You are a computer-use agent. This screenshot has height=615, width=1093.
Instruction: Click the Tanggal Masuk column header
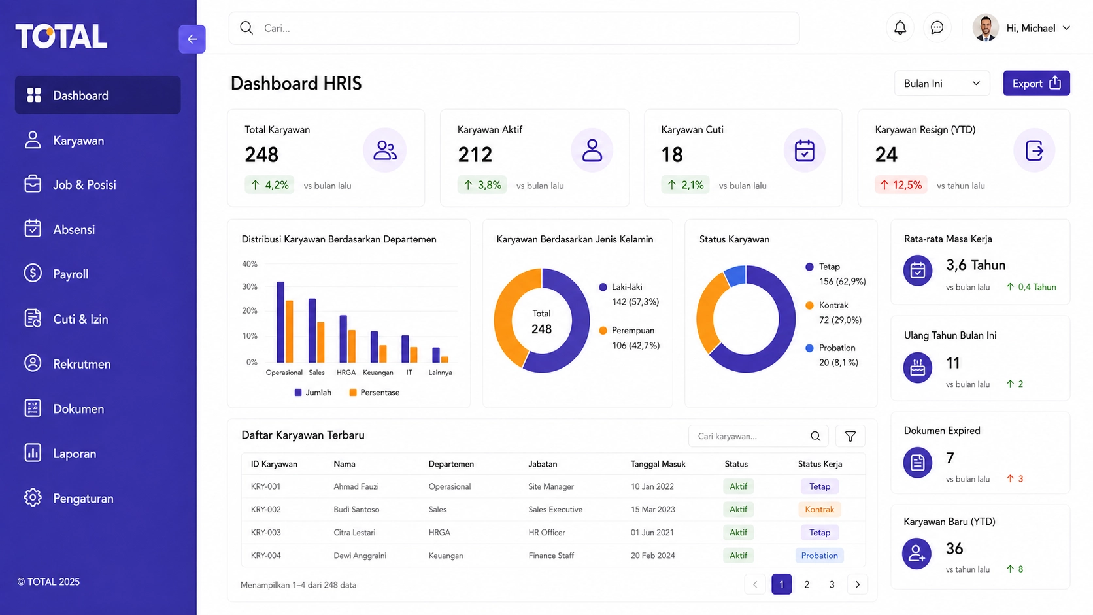pyautogui.click(x=658, y=464)
